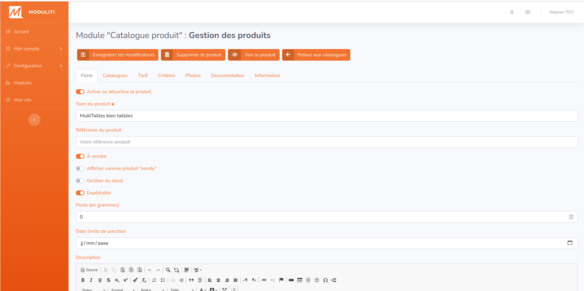Insert a numbered list
The width and height of the screenshot is (584, 291).
click(x=154, y=280)
